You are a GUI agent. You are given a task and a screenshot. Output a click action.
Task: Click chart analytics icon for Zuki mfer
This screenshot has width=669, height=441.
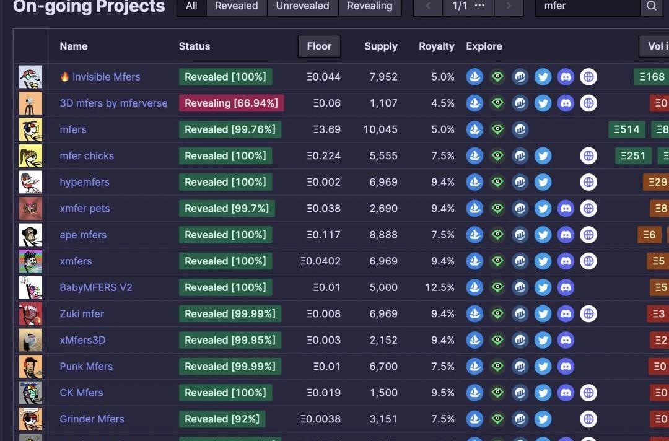pyautogui.click(x=520, y=314)
